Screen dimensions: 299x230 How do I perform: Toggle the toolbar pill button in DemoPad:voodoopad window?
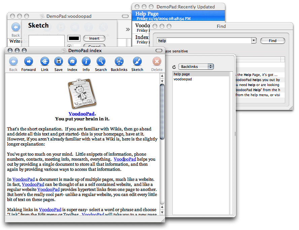pyautogui.click(x=125, y=16)
